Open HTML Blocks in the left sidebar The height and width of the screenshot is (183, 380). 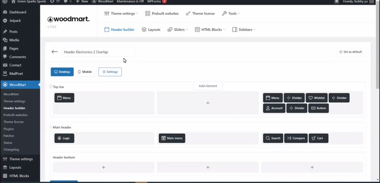[20, 176]
